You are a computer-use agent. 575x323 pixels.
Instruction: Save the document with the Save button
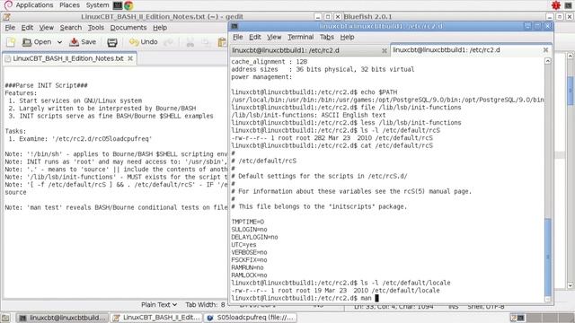coord(83,42)
